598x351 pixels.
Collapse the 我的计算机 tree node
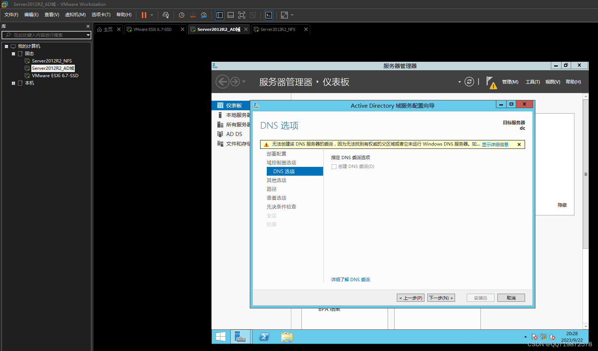[x=6, y=46]
